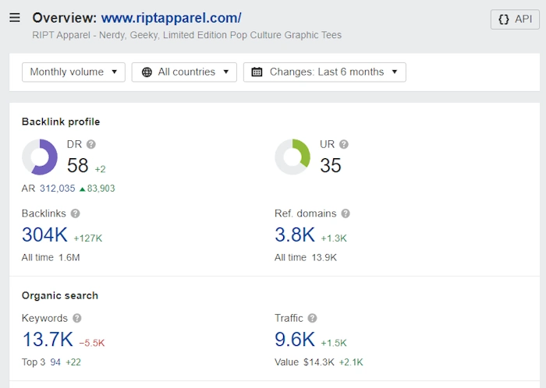
Task: Click the DR score 58
Action: tap(78, 165)
